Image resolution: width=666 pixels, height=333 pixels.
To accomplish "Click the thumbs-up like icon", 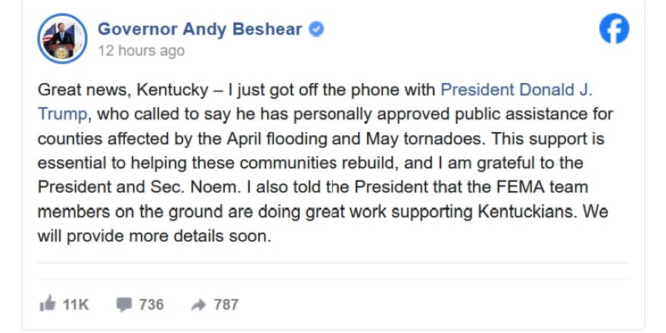I will [x=48, y=304].
